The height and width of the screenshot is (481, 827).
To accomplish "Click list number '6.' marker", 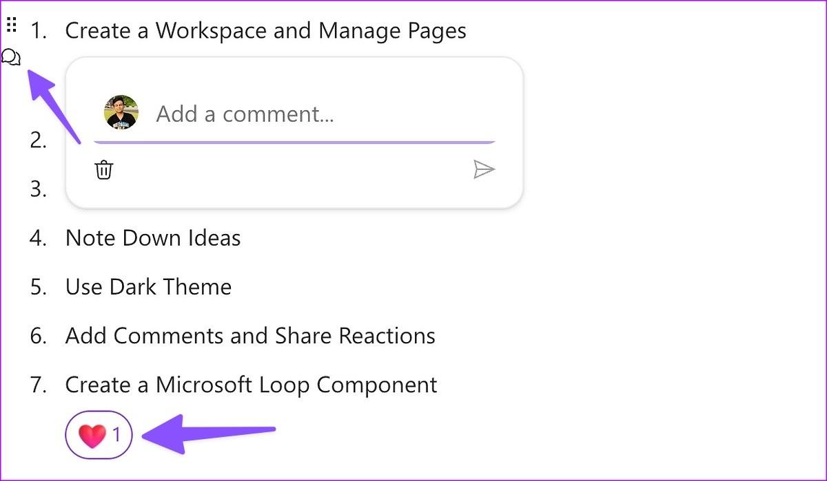I will coord(39,336).
